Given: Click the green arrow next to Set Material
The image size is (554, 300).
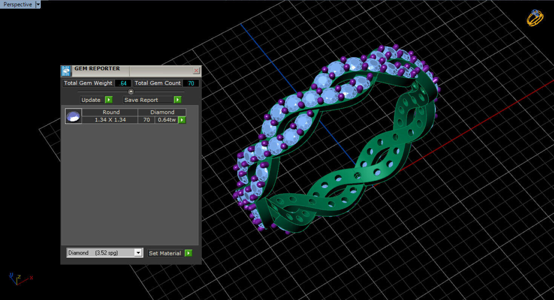Looking at the screenshot, I should pyautogui.click(x=188, y=253).
